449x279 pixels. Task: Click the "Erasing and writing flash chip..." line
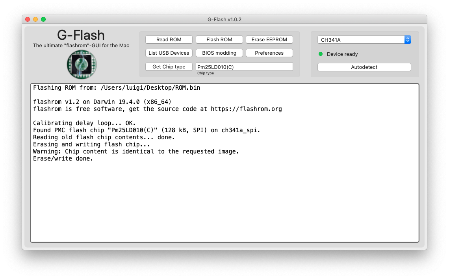click(x=91, y=144)
